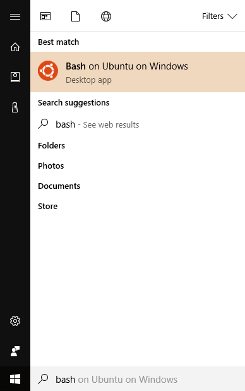Open the Devices tower icon in sidebar

(x=15, y=107)
